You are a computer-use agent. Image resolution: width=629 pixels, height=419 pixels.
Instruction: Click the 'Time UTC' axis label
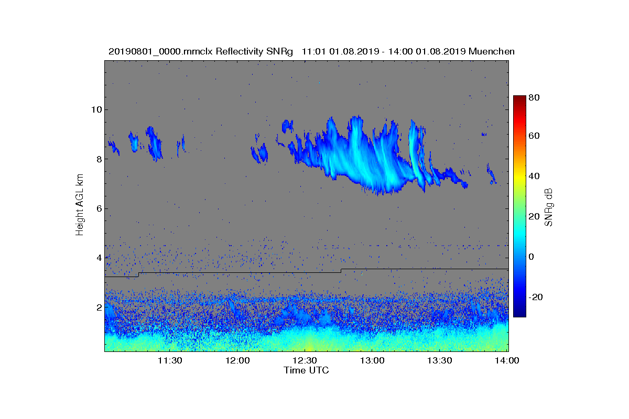[306, 370]
